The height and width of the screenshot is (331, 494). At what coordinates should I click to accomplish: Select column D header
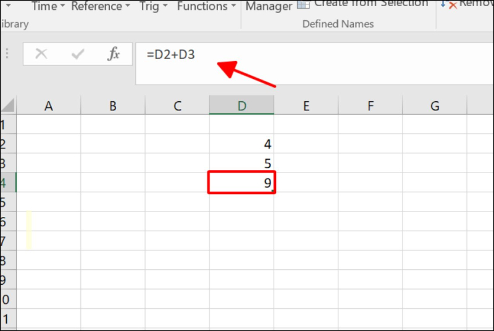point(241,105)
